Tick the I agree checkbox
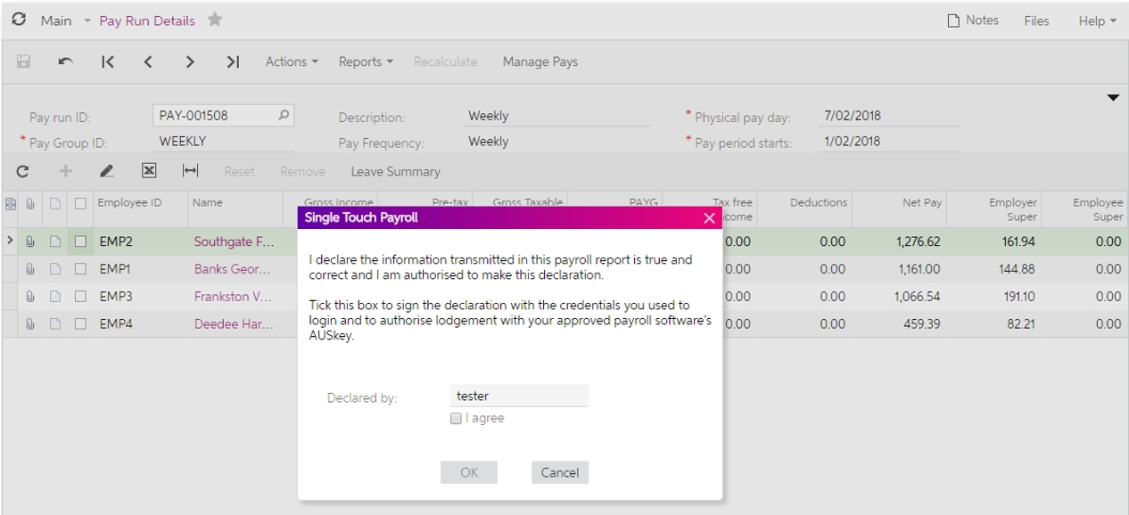The image size is (1129, 515). point(457,419)
